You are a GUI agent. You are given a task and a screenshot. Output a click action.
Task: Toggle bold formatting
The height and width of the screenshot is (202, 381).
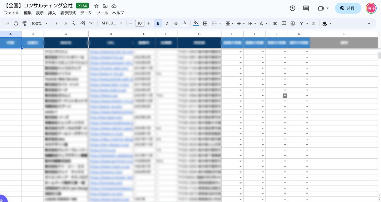(158, 23)
